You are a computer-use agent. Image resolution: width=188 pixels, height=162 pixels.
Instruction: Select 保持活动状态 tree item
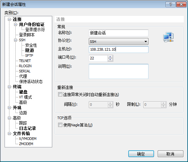[31, 81]
